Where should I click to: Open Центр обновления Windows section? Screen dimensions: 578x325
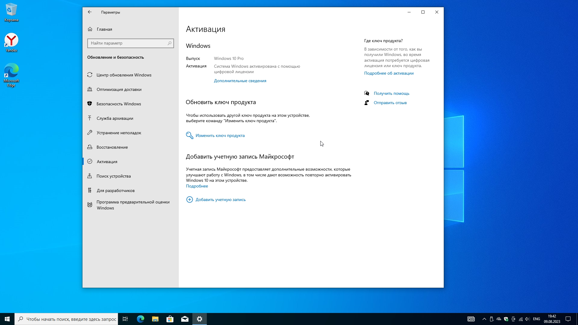124,75
